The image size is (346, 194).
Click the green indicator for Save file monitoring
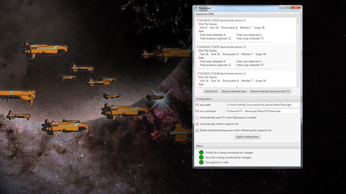[201, 158]
